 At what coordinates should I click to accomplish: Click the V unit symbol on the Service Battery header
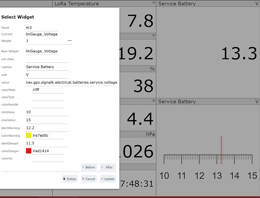(257, 3)
